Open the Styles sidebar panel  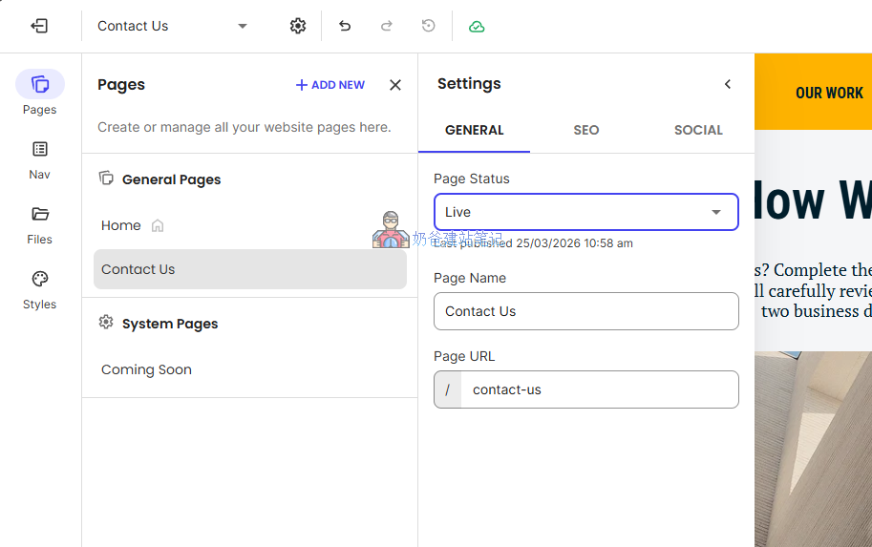coord(40,288)
